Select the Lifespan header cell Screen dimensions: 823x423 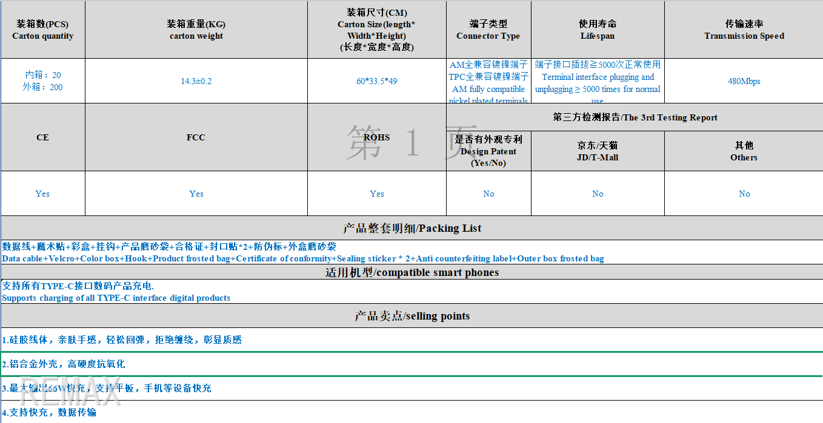[x=597, y=30]
